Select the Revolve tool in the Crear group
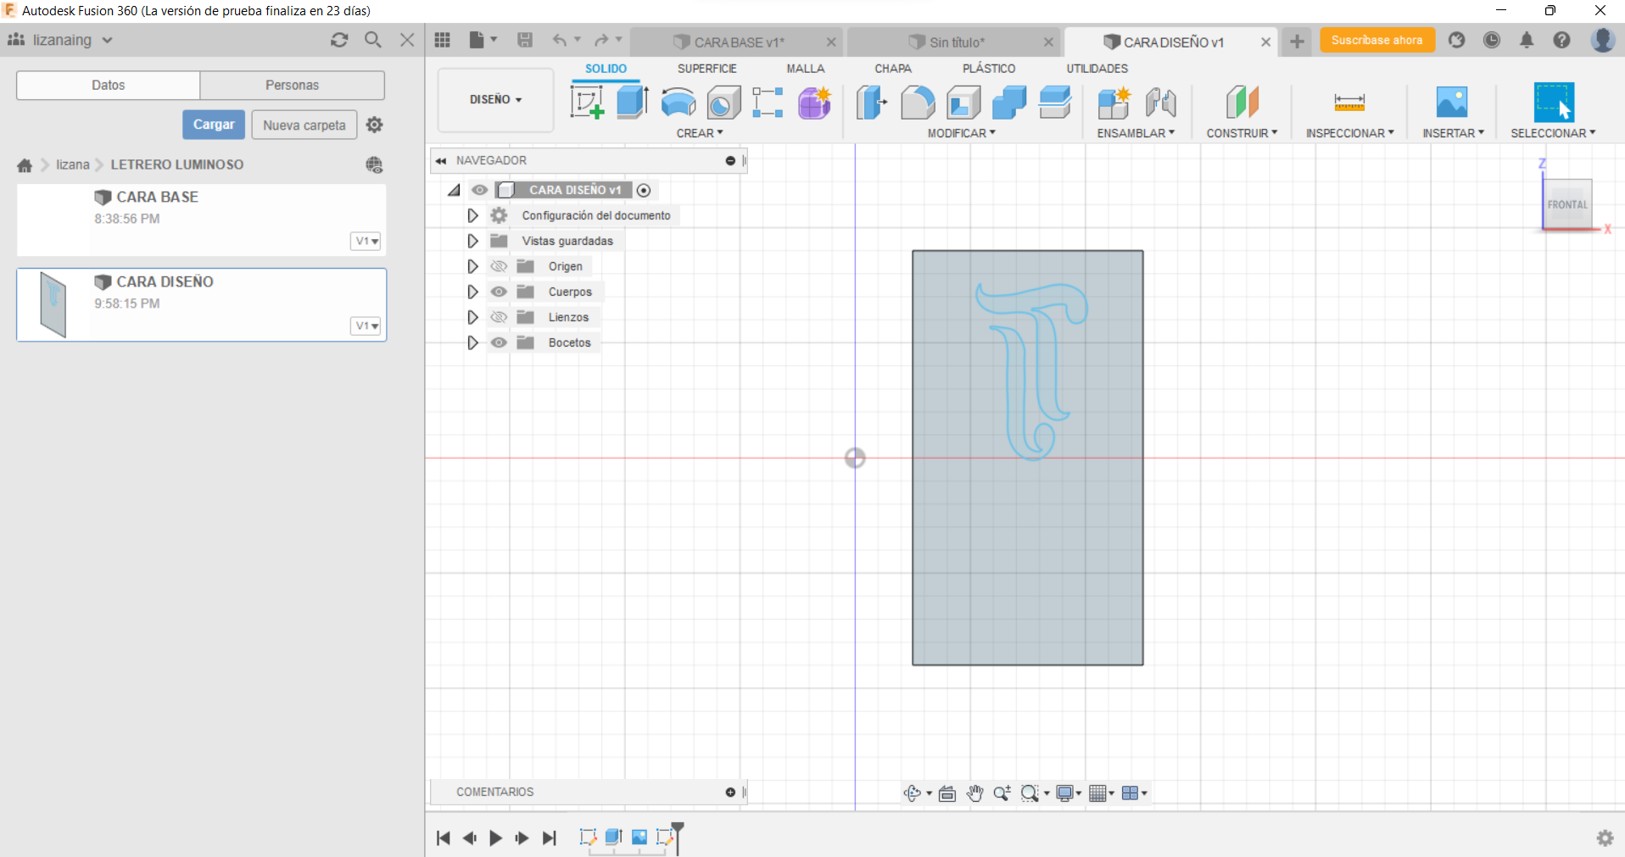The width and height of the screenshot is (1625, 857). [x=678, y=103]
